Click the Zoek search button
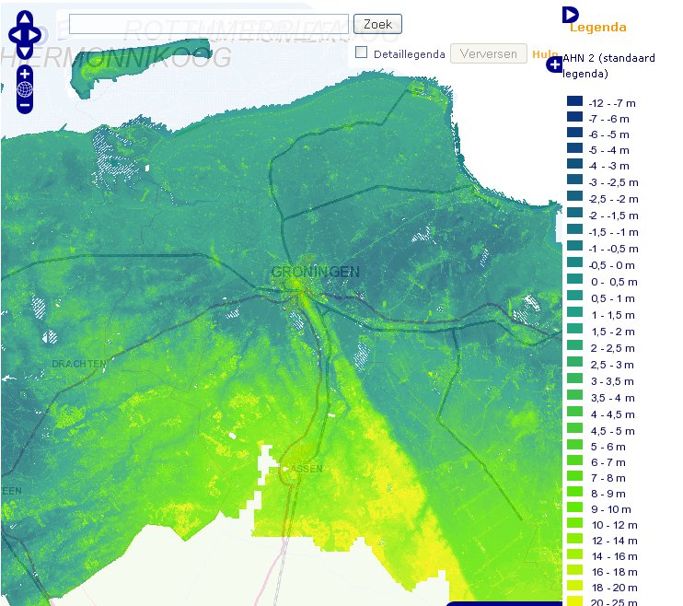 [x=378, y=24]
